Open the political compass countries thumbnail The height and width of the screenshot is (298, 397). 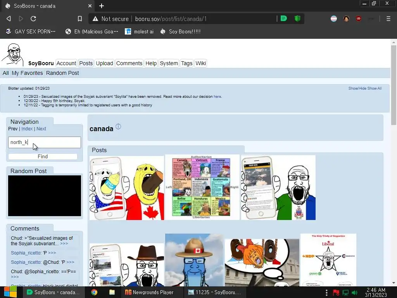pyautogui.click(x=202, y=187)
